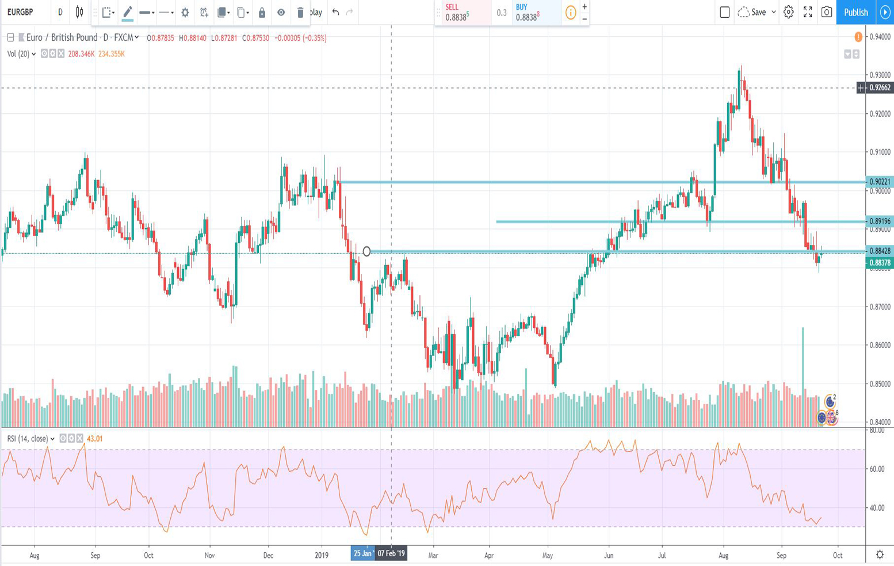Expand the FXCM symbol dropdown in the legend
The width and height of the screenshot is (894, 566).
point(137,38)
